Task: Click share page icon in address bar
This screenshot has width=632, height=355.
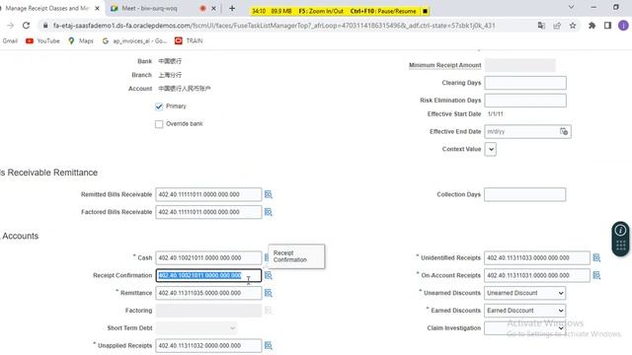Action: coord(557,26)
